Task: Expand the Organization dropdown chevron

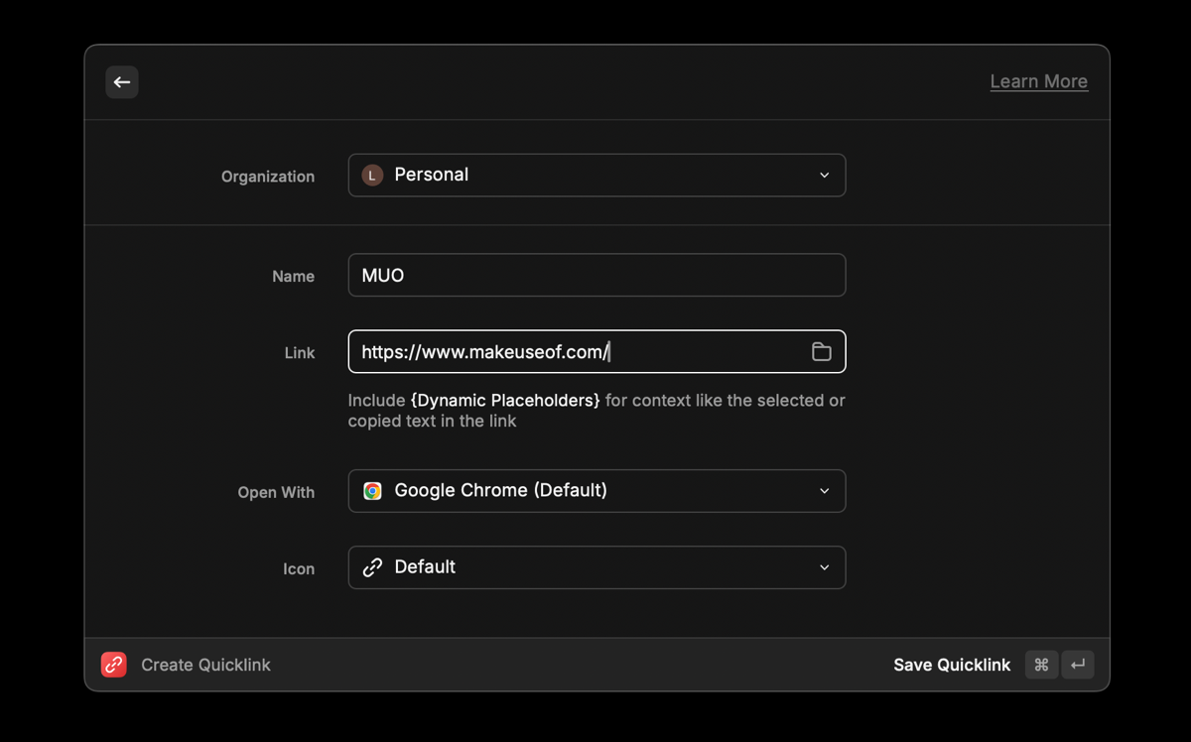Action: pos(824,176)
